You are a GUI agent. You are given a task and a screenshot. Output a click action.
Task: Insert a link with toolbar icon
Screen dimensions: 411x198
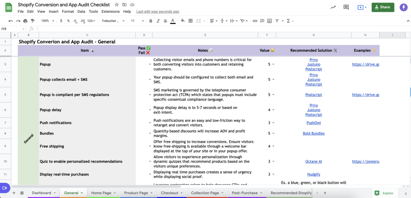[255, 21]
